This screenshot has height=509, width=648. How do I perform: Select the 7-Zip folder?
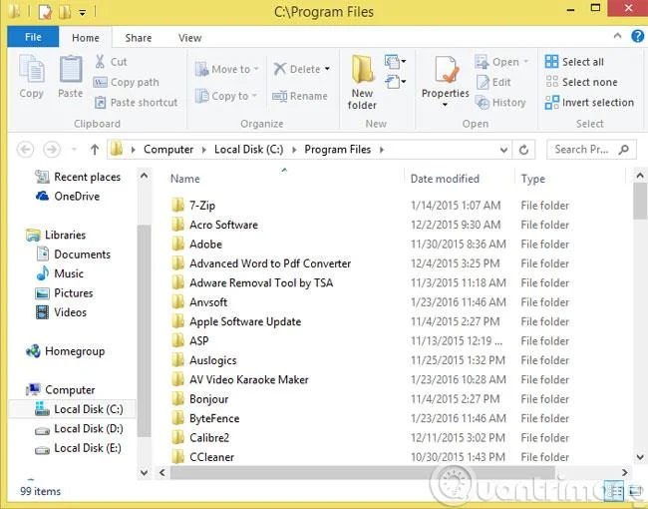202,206
